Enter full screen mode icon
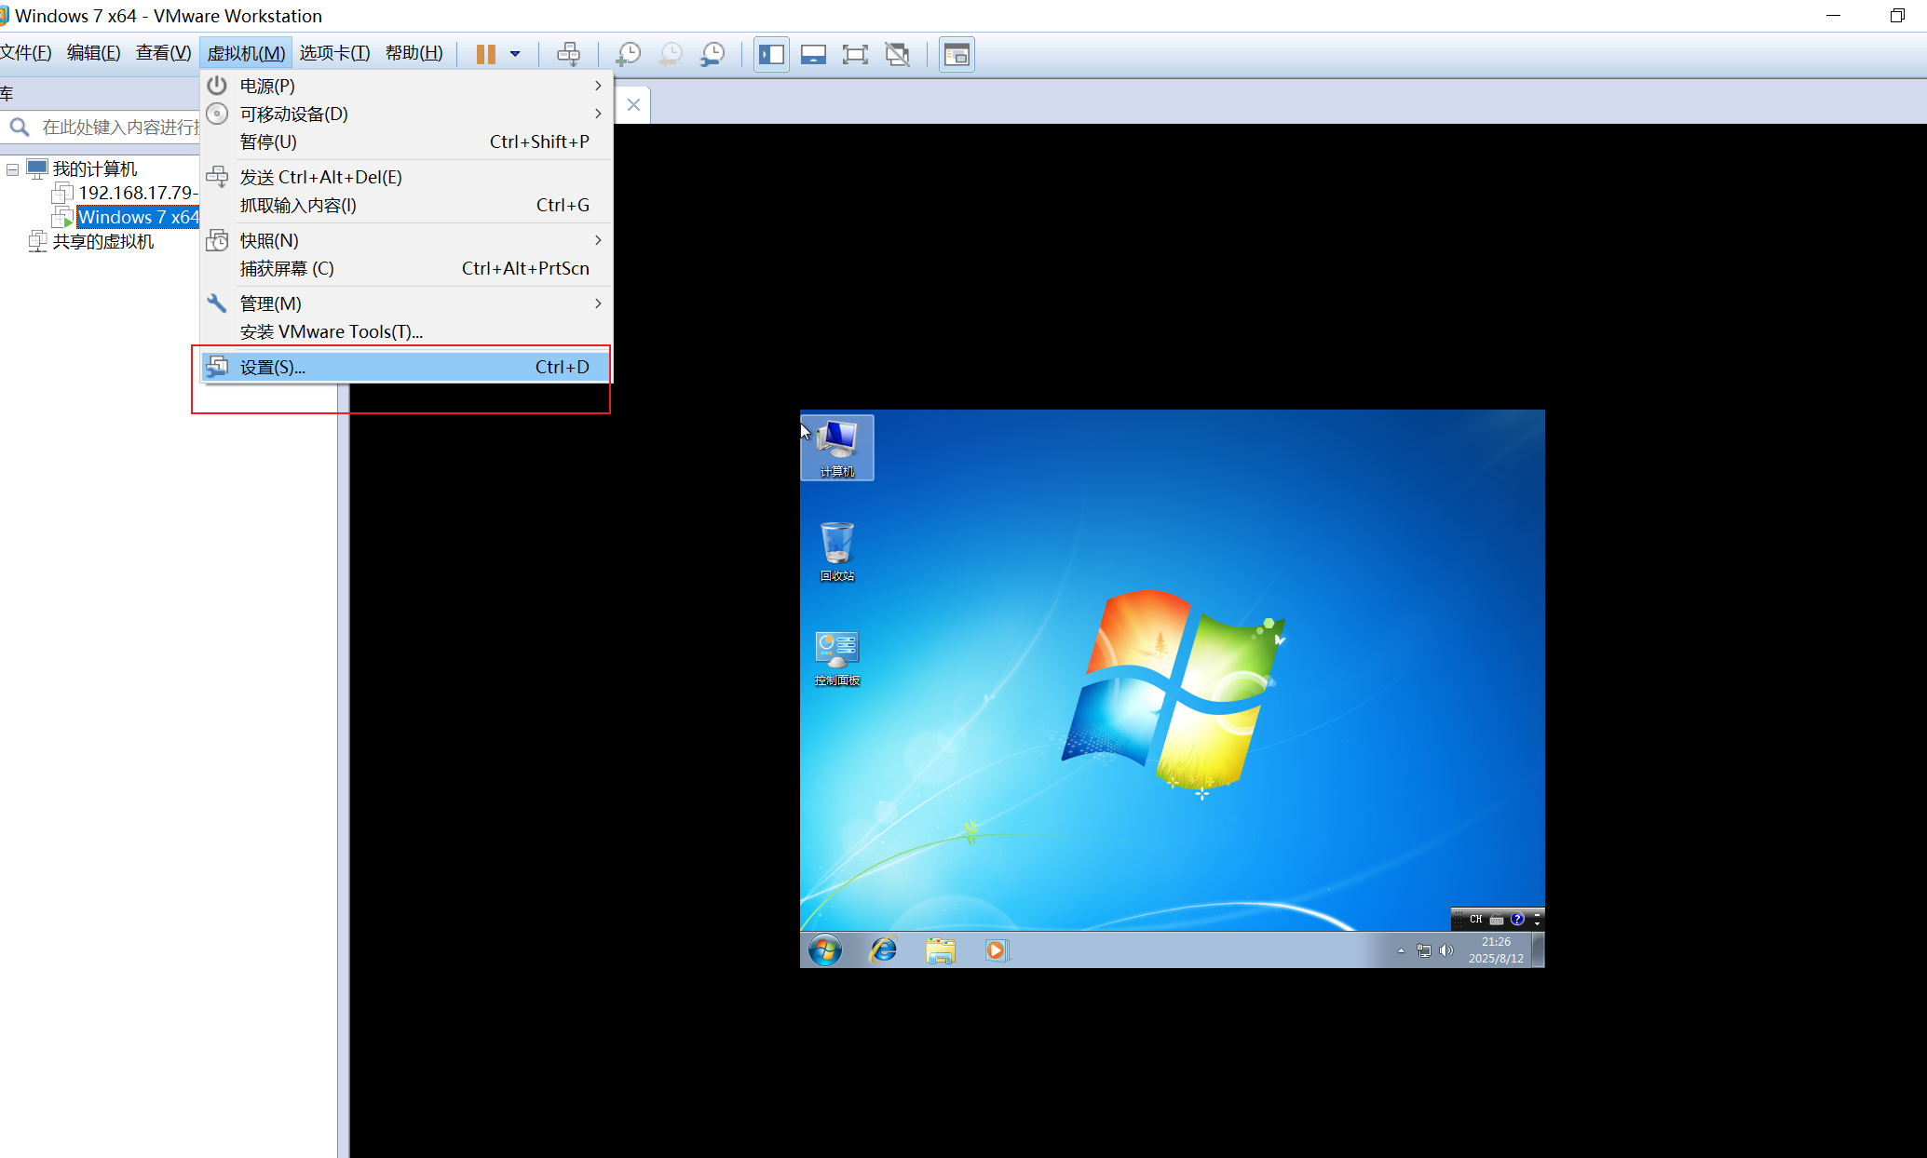The image size is (1927, 1158). tap(855, 54)
